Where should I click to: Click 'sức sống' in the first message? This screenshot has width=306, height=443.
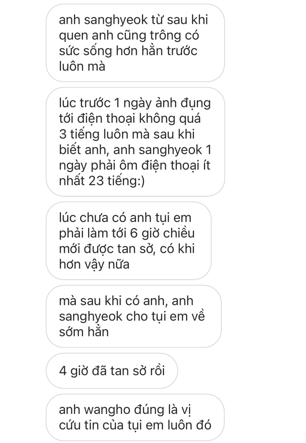point(86,51)
